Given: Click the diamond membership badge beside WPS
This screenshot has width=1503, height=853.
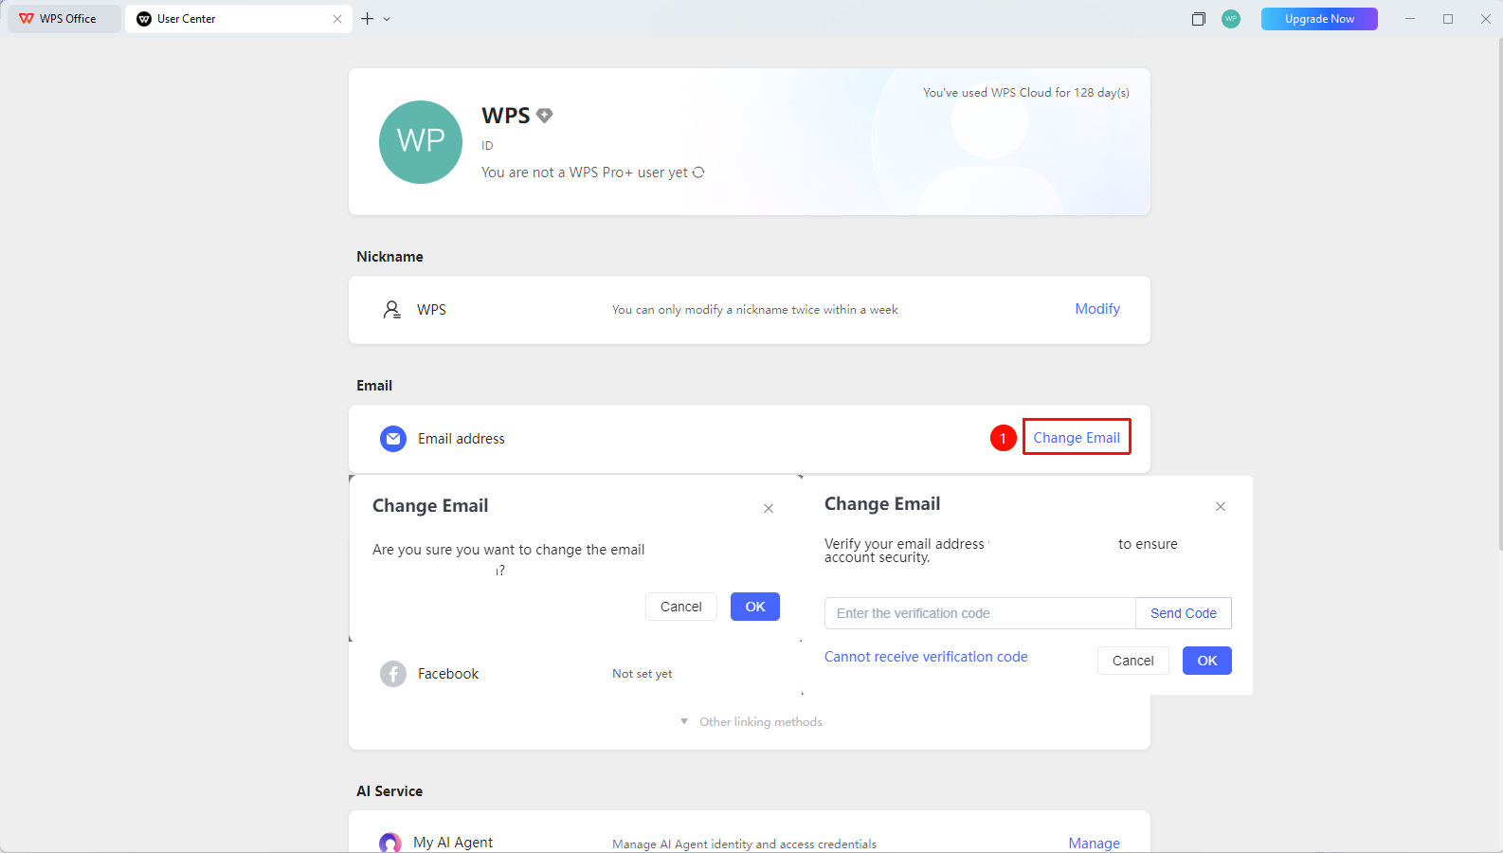Looking at the screenshot, I should point(544,116).
